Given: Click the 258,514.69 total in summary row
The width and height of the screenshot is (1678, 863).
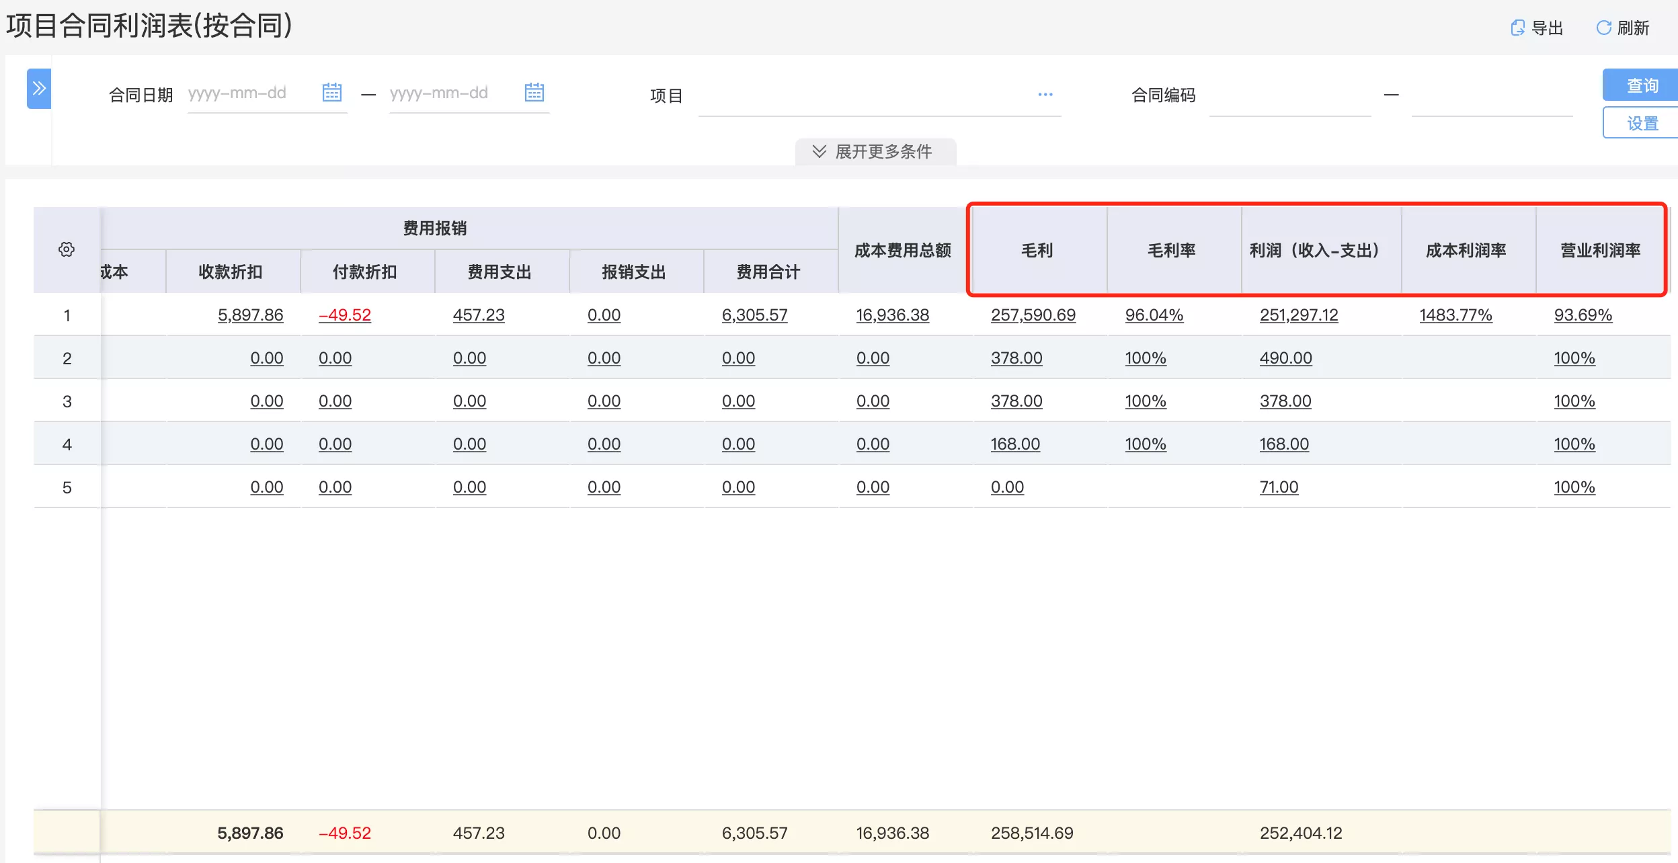Looking at the screenshot, I should pos(1032,833).
